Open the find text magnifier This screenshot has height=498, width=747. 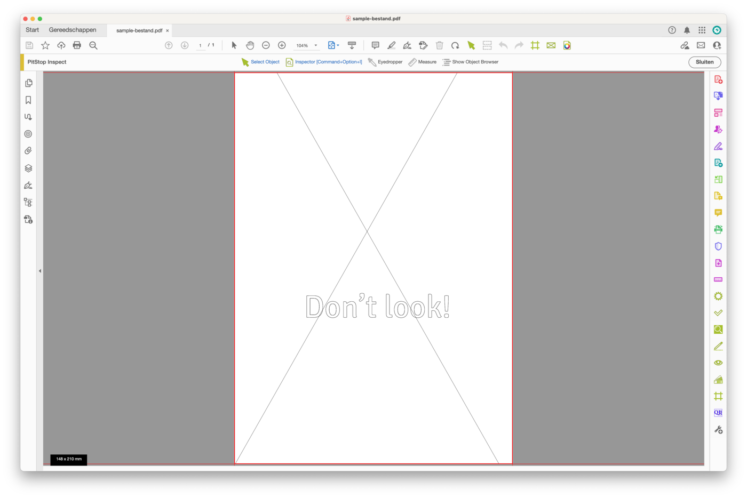pyautogui.click(x=93, y=46)
